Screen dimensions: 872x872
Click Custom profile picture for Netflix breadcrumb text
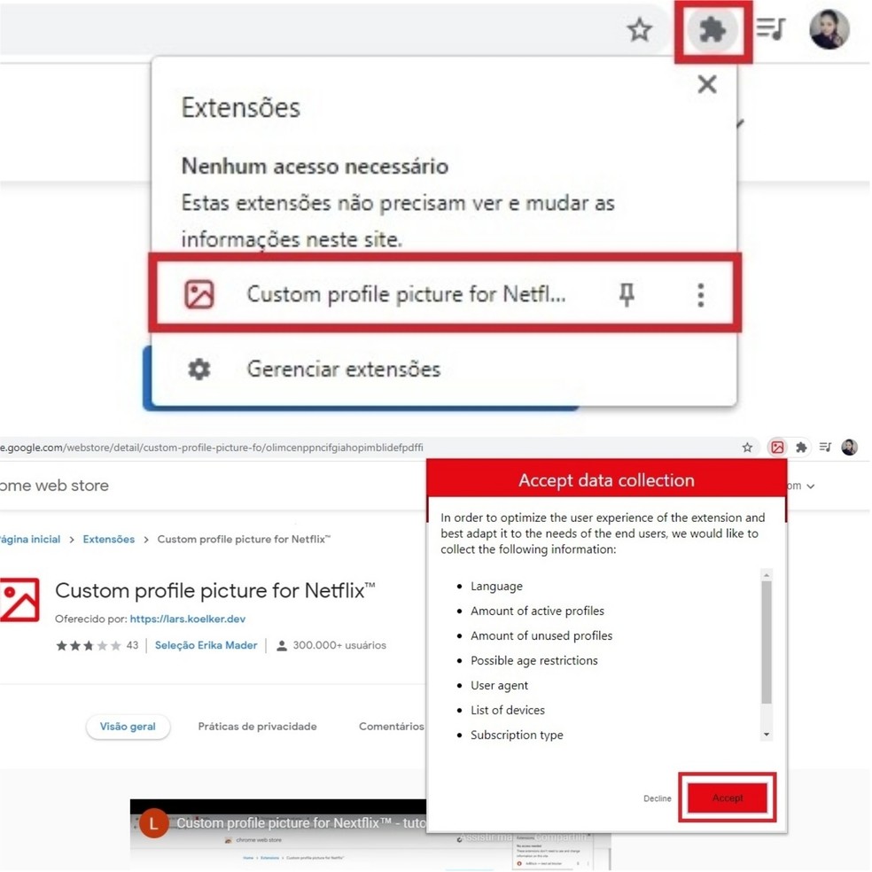(244, 540)
